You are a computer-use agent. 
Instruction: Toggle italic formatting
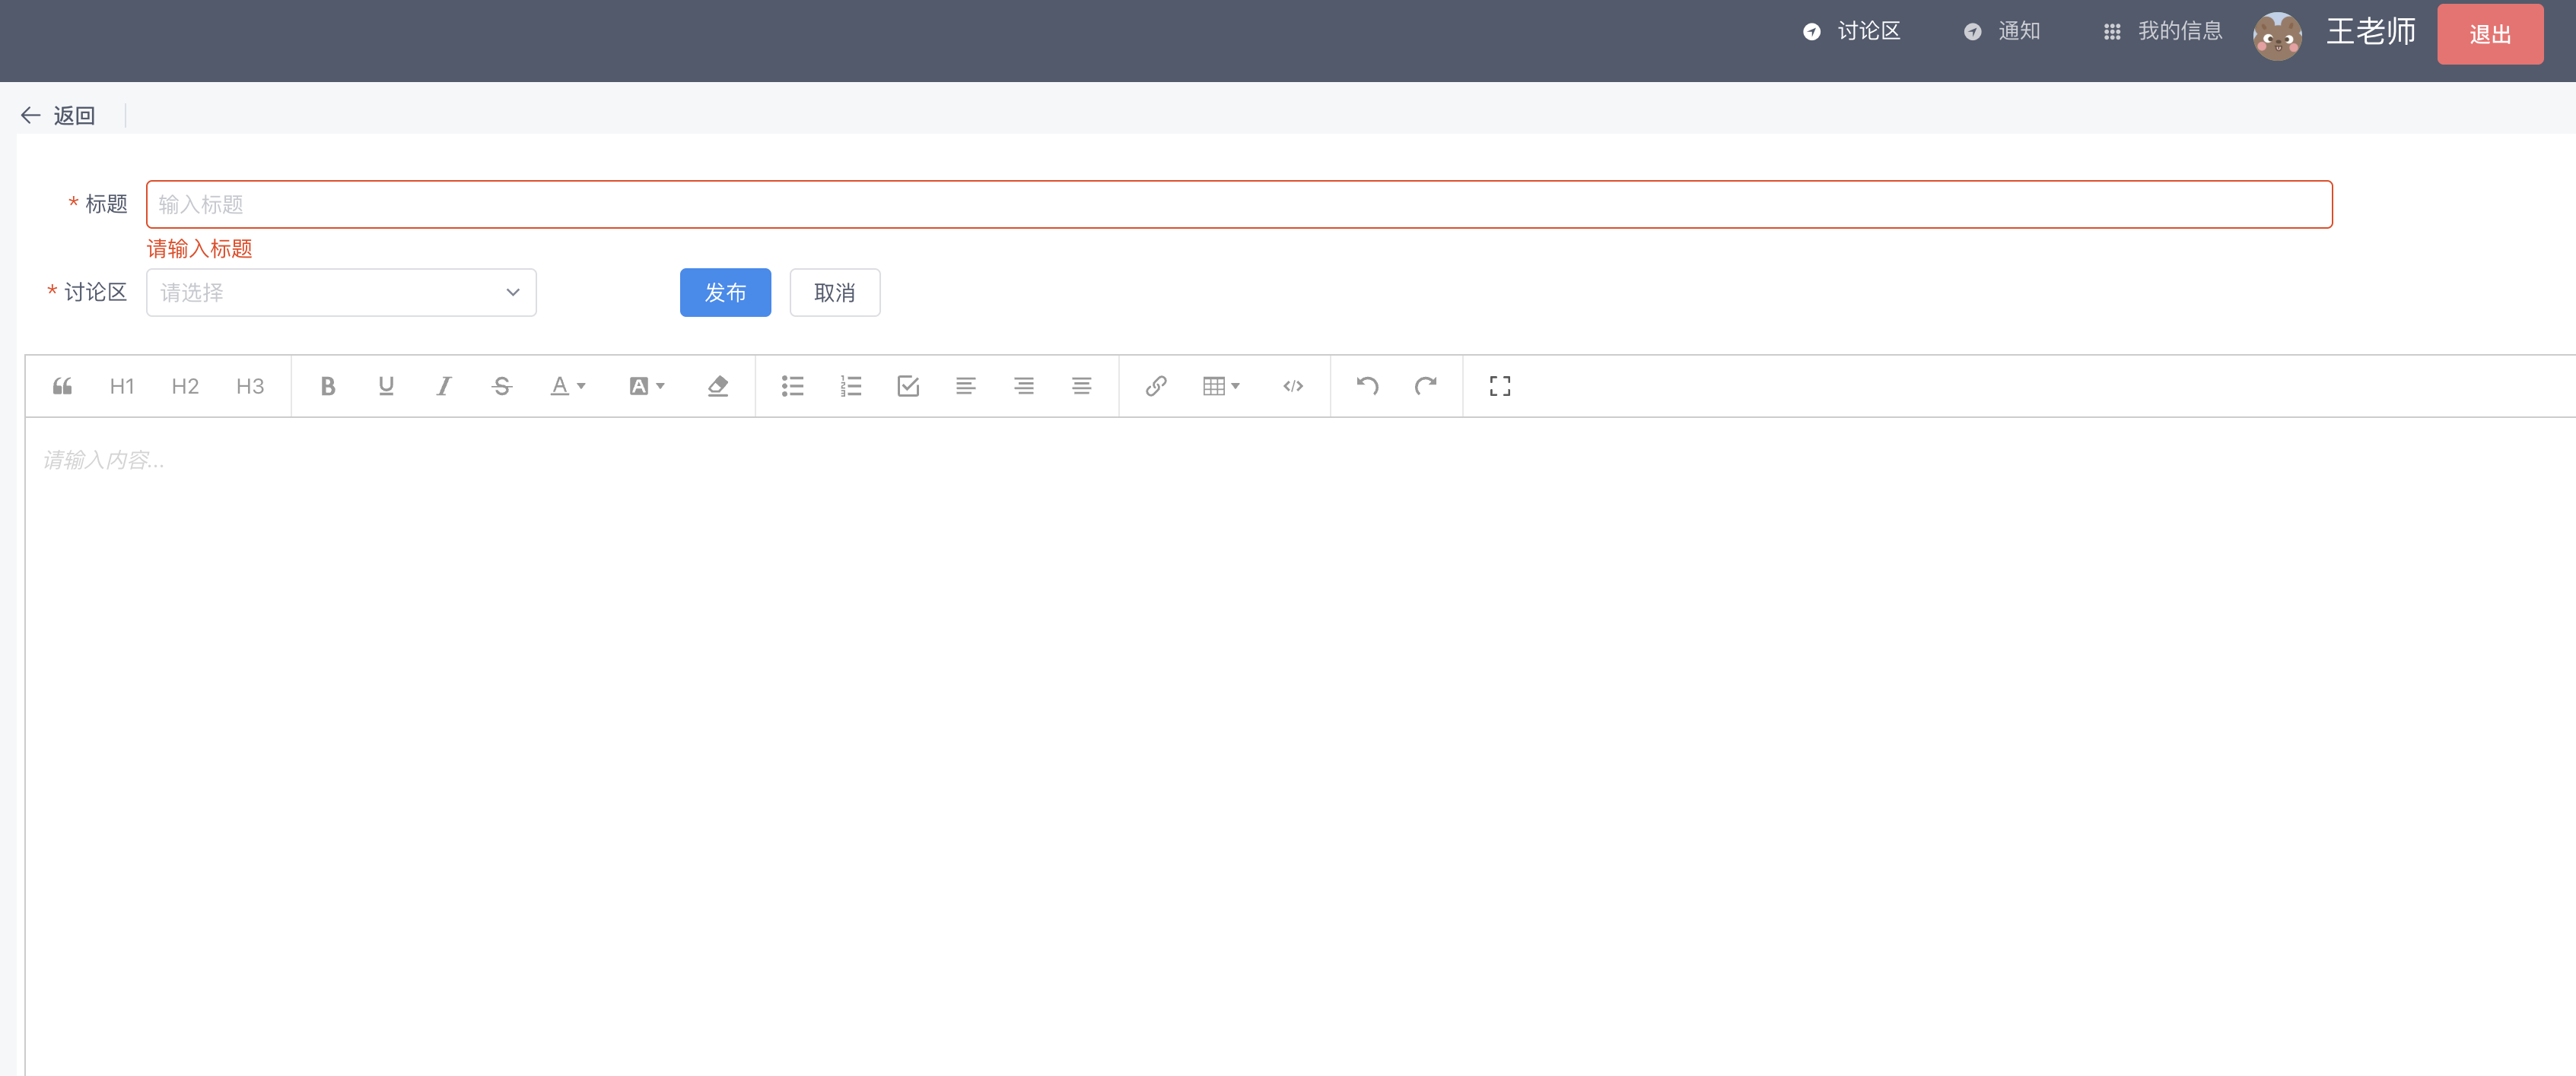pyautogui.click(x=444, y=385)
